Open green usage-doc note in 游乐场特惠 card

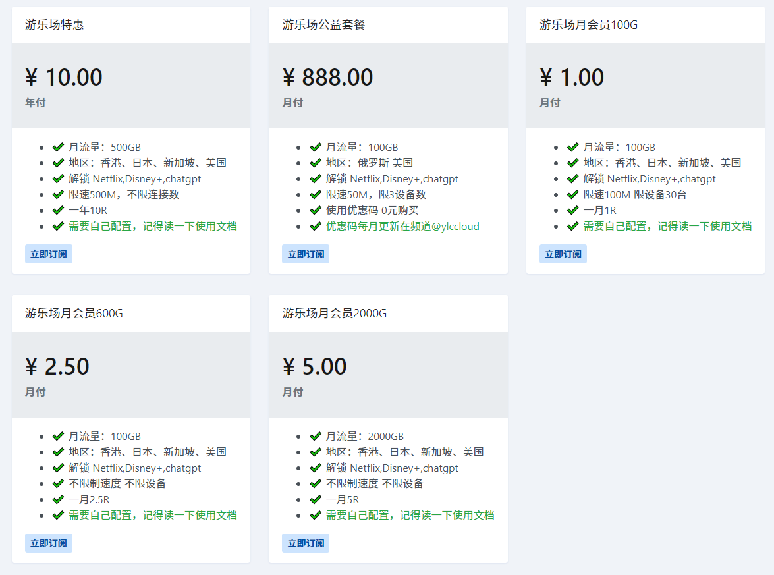(153, 226)
